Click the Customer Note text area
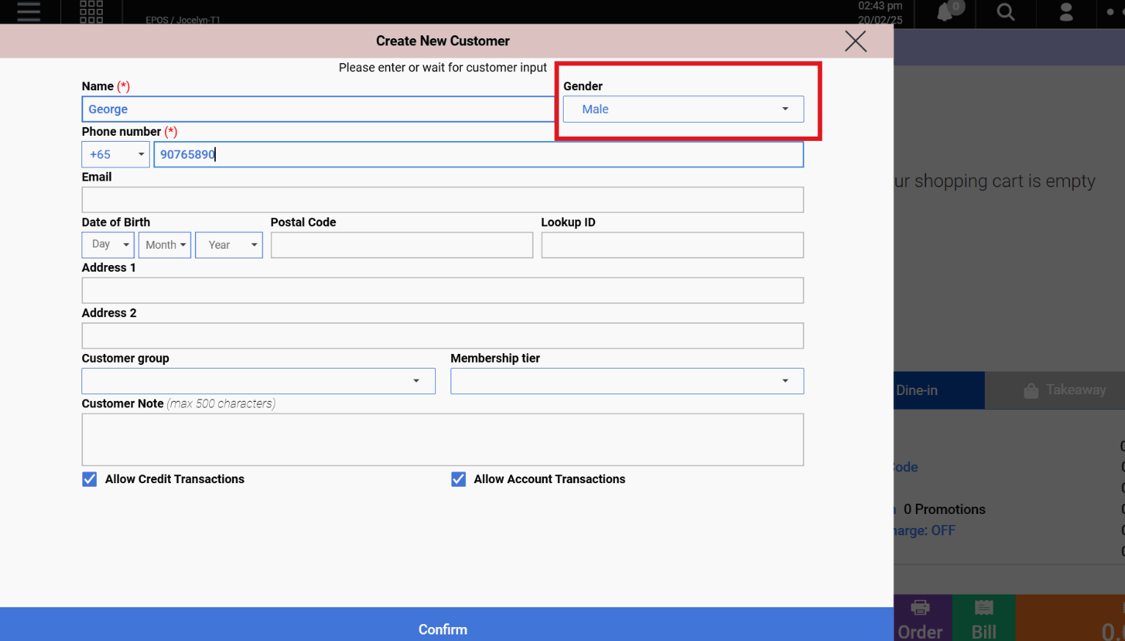The height and width of the screenshot is (641, 1125). [x=443, y=440]
